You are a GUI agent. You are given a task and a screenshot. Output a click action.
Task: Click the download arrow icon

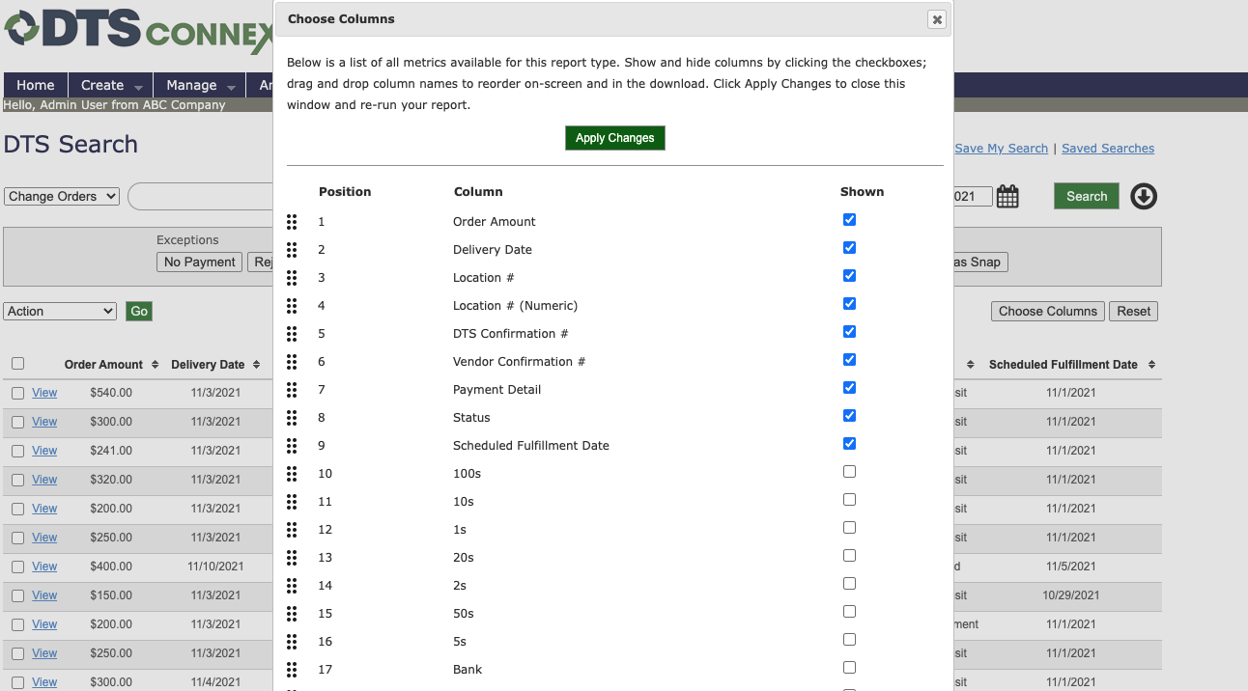tap(1144, 197)
